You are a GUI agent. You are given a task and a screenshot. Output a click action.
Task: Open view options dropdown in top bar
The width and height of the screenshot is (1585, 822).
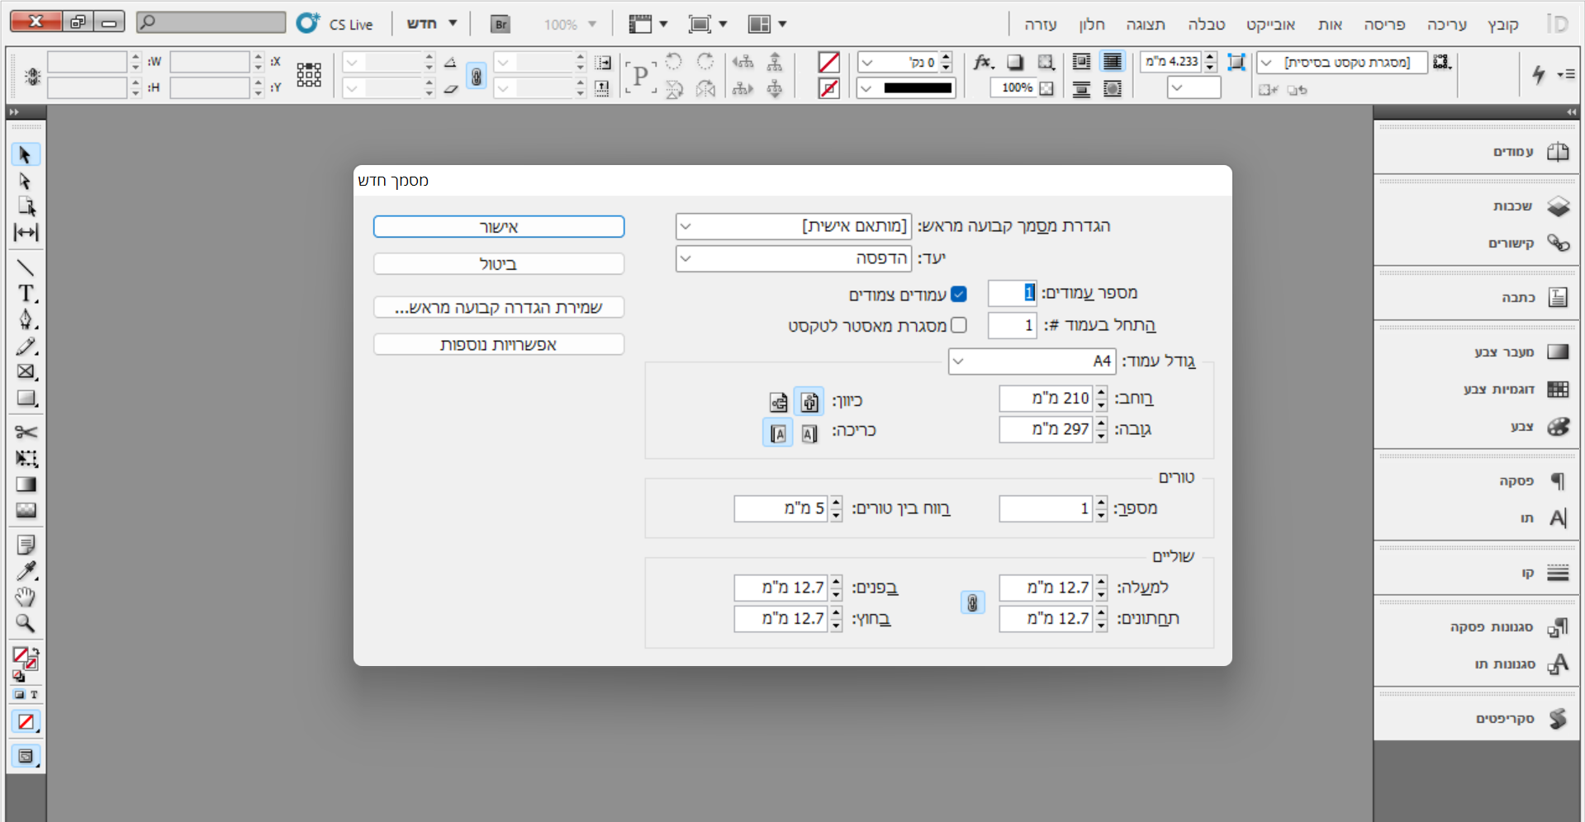[x=648, y=24]
